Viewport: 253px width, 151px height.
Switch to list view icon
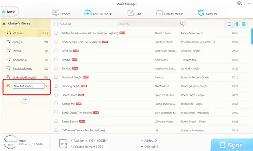[x=229, y=24]
